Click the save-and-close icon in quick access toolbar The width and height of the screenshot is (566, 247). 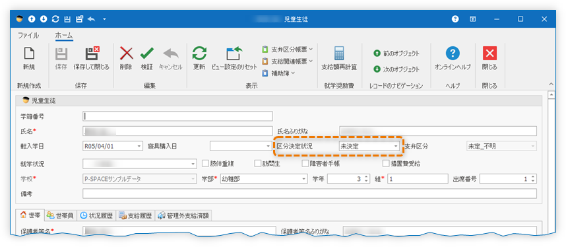point(79,19)
